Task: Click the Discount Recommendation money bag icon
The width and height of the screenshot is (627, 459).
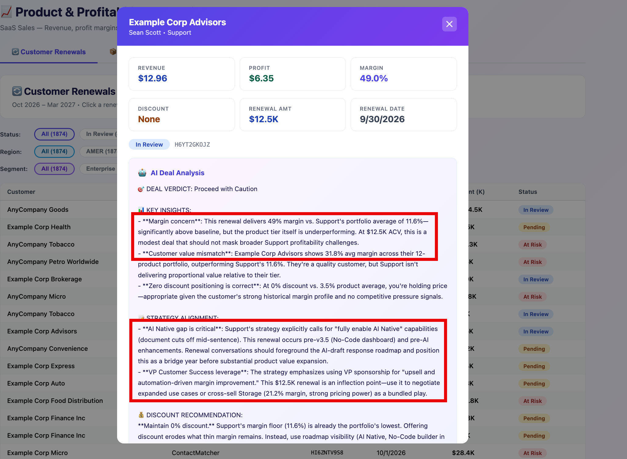Action: pyautogui.click(x=141, y=415)
